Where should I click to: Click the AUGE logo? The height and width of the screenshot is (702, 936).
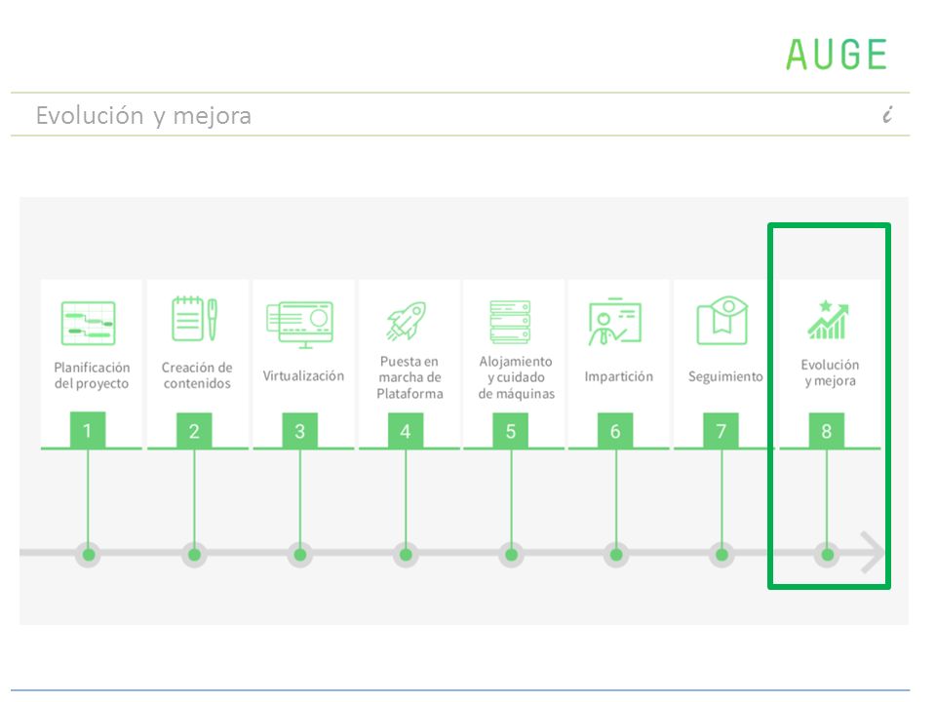point(837,55)
